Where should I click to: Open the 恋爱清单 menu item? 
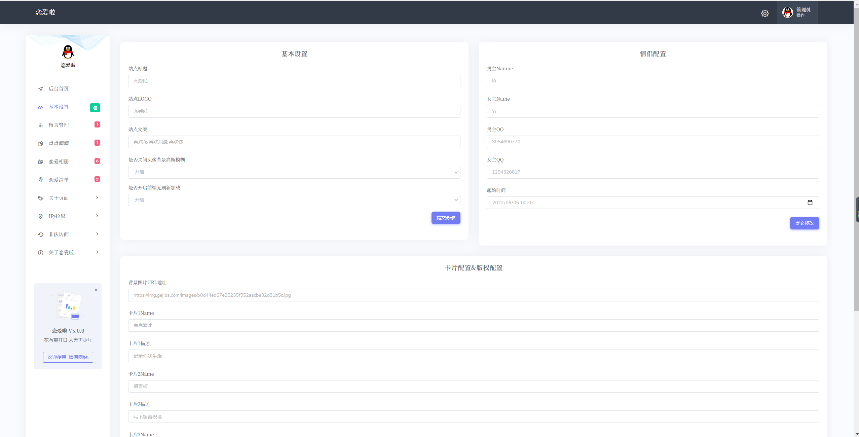point(59,180)
